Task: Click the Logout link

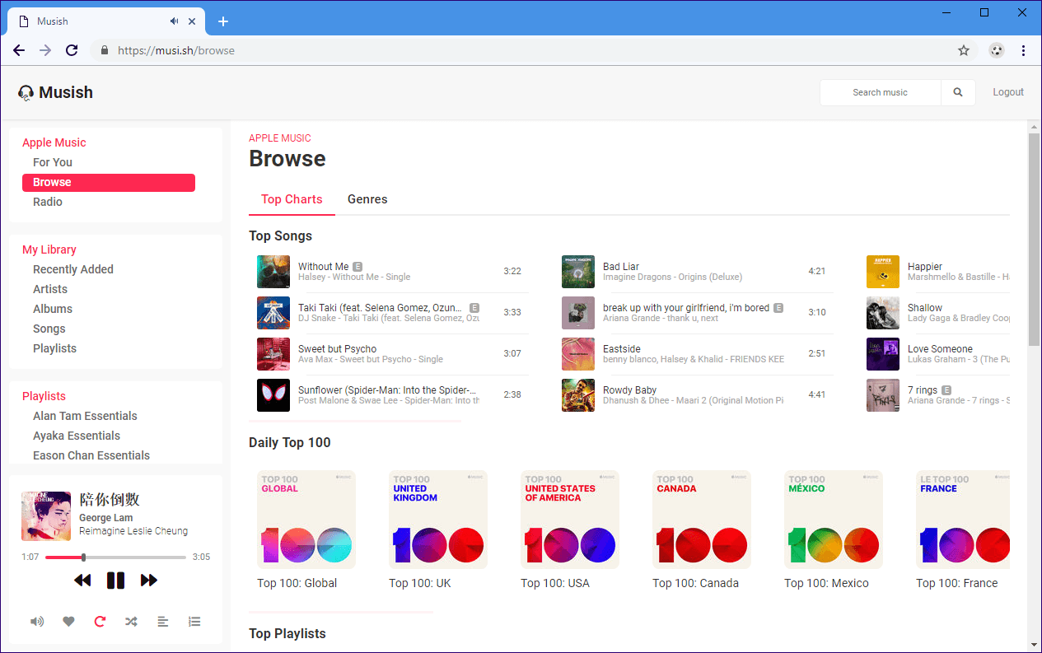Action: (1008, 92)
